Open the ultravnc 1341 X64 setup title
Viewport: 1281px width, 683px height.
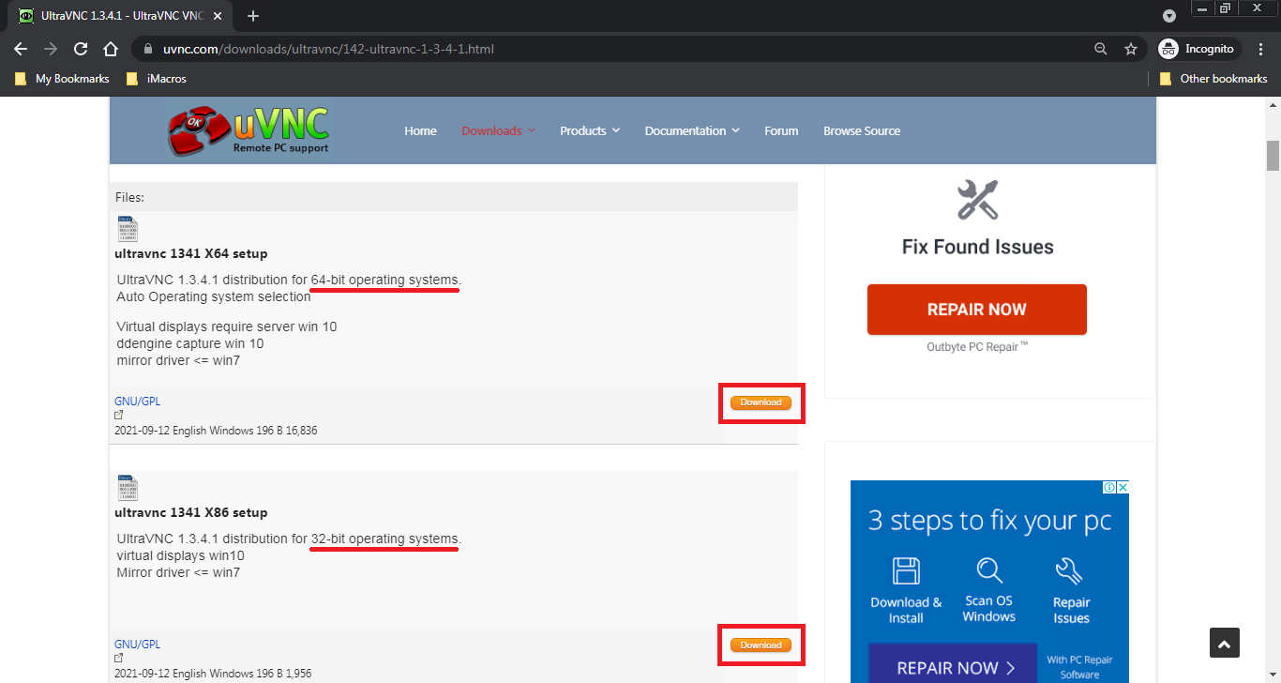(191, 253)
